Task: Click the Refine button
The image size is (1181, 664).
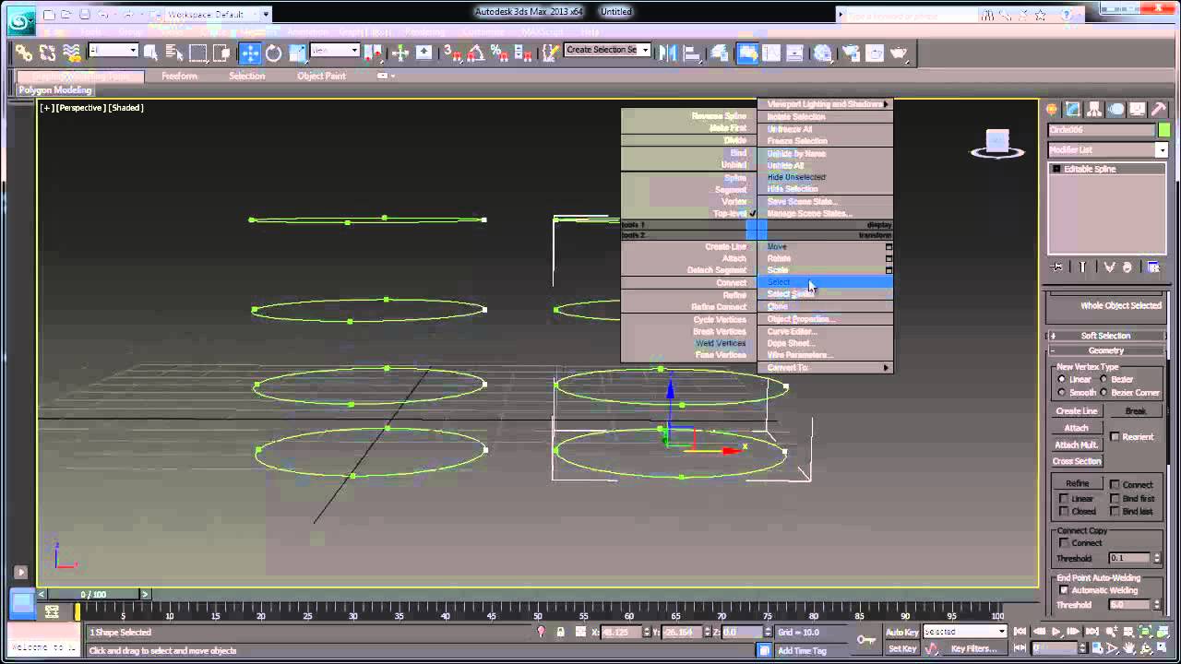Action: (1077, 483)
